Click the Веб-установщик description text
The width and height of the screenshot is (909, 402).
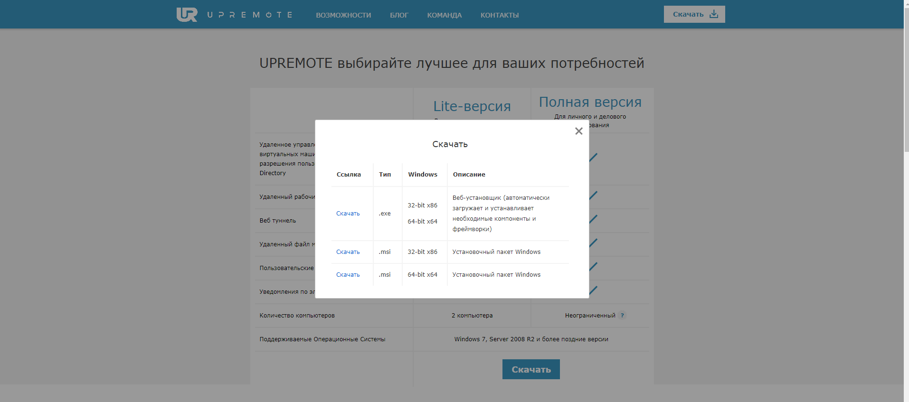[x=501, y=214]
